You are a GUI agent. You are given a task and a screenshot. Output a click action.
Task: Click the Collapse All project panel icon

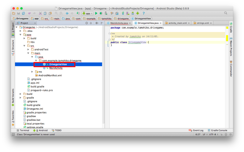(91, 23)
